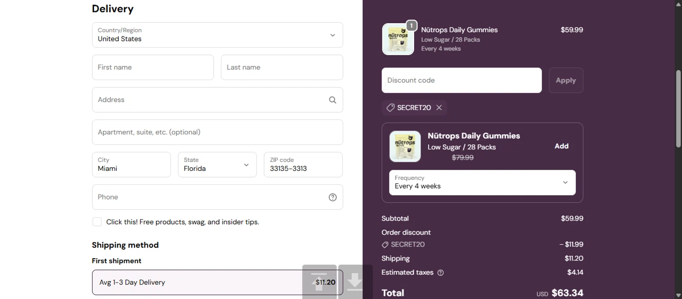682x299 pixels.
Task: Remove the SECRET20 discount code tag
Action: pos(439,108)
